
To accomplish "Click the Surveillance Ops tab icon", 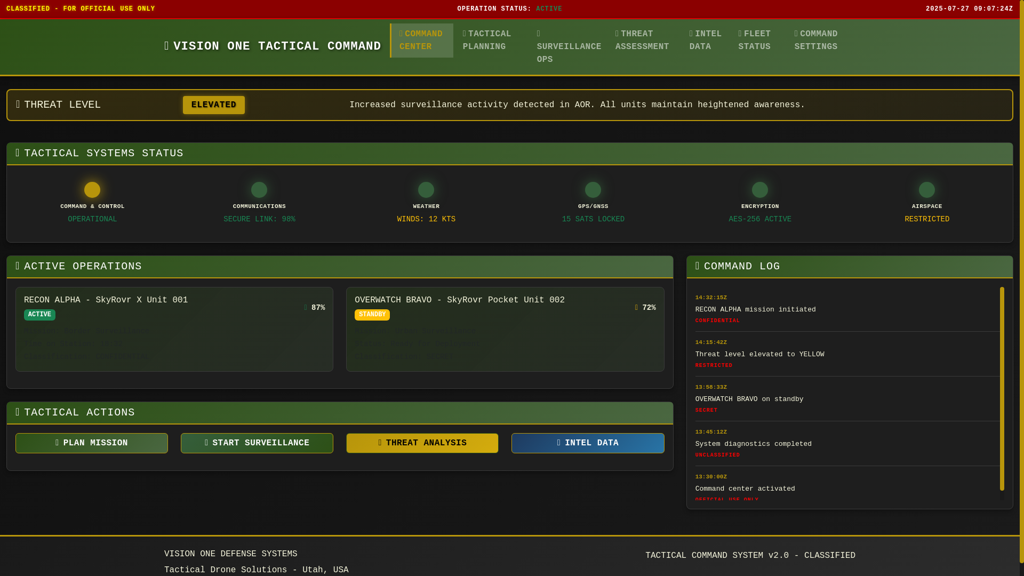I will coord(539,34).
